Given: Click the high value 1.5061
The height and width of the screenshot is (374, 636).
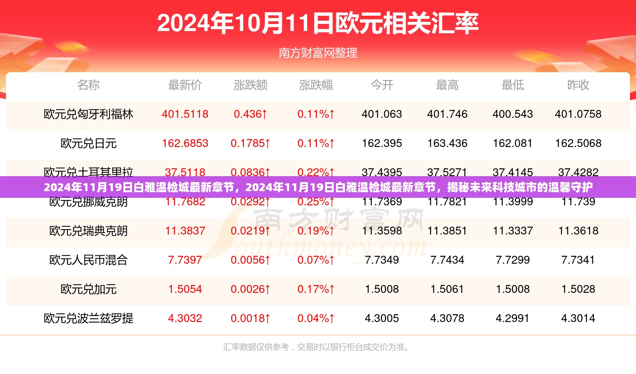Looking at the screenshot, I should pyautogui.click(x=447, y=289).
